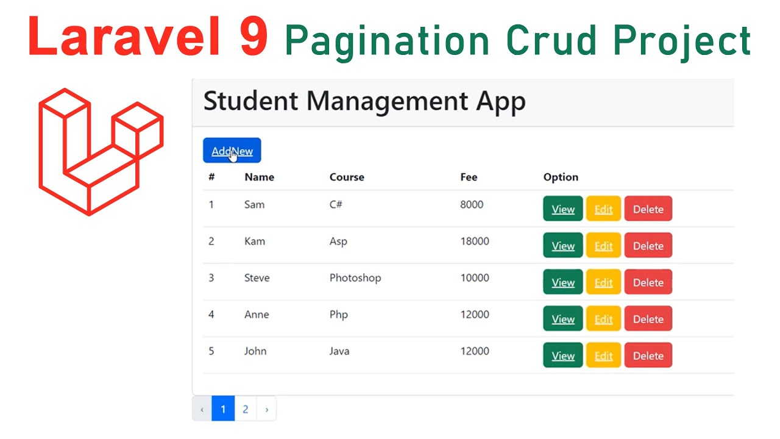Click the Pagination Crud Project title
The width and height of the screenshot is (780, 439).
[x=518, y=41]
